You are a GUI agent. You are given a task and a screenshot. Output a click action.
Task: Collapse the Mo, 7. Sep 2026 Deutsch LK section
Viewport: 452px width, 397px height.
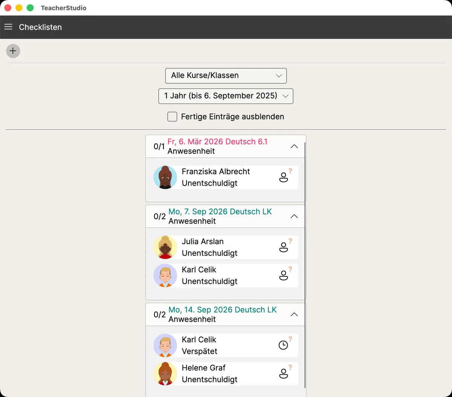point(295,216)
